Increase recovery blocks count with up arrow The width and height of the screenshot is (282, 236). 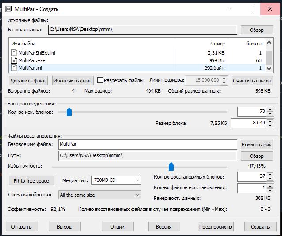point(270,174)
